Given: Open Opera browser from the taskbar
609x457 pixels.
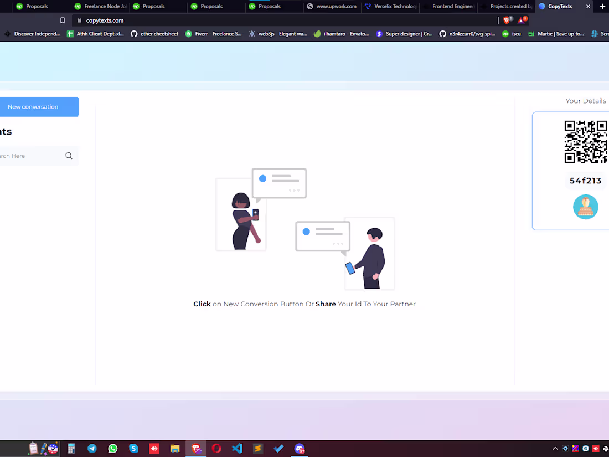Looking at the screenshot, I should (216, 449).
